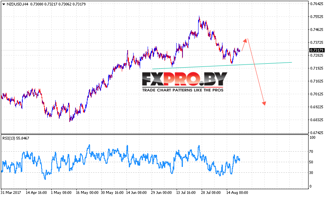Click the RSI 50 level label
The width and height of the screenshot is (325, 197).
[311, 162]
